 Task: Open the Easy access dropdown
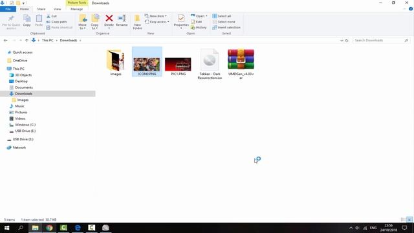(x=157, y=21)
